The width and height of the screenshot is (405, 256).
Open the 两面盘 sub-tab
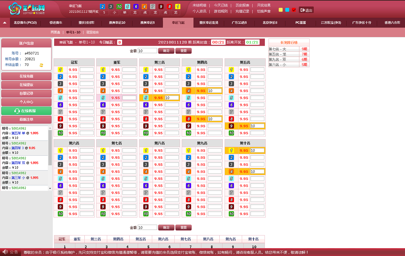point(55,32)
